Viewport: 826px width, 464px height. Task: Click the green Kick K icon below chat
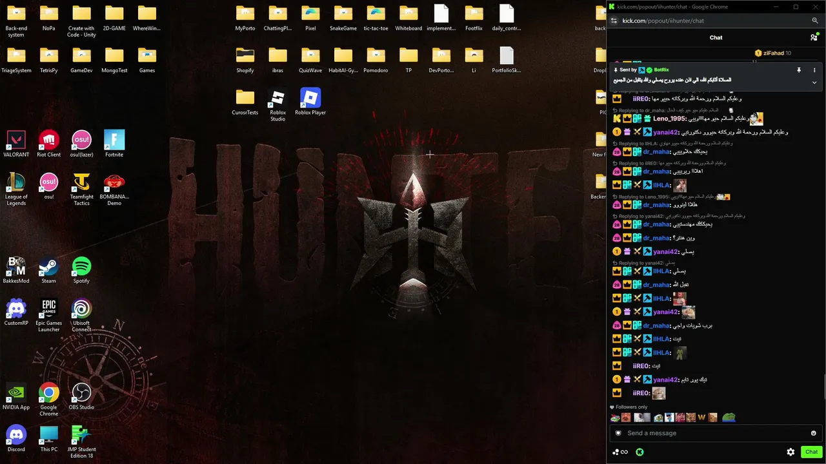[x=639, y=452]
